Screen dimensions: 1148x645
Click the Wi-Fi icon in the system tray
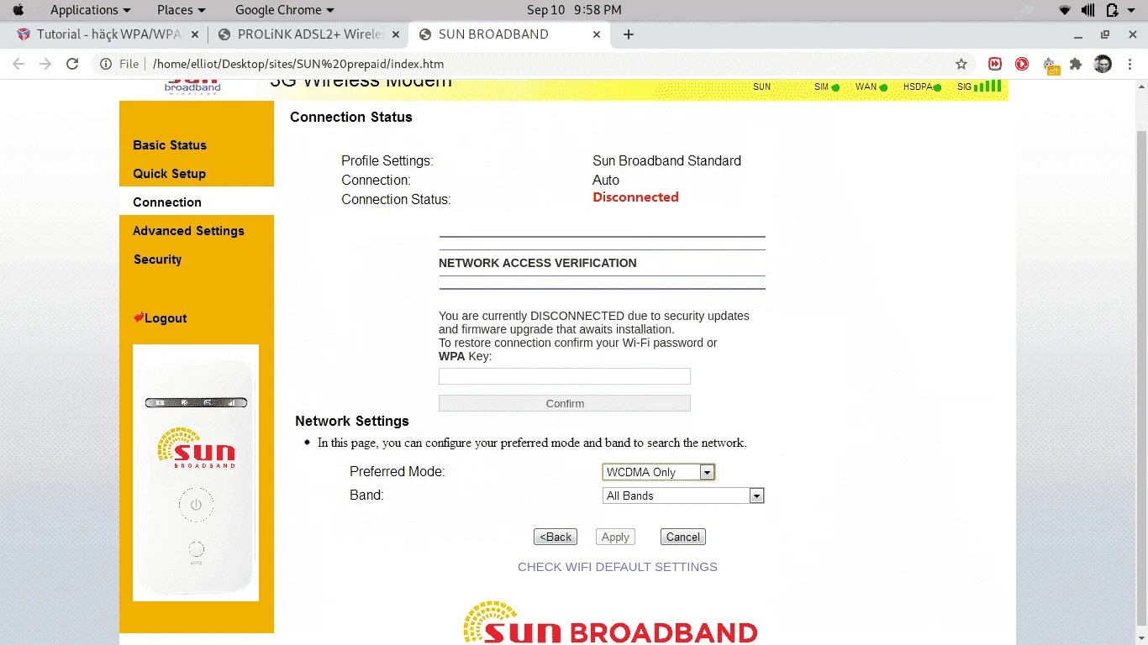tap(1065, 10)
